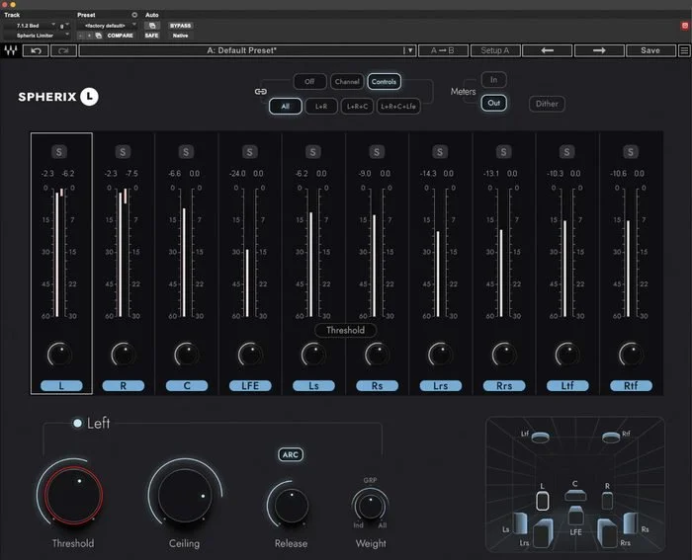Select the L+R link group
The height and width of the screenshot is (560, 692).
point(321,107)
